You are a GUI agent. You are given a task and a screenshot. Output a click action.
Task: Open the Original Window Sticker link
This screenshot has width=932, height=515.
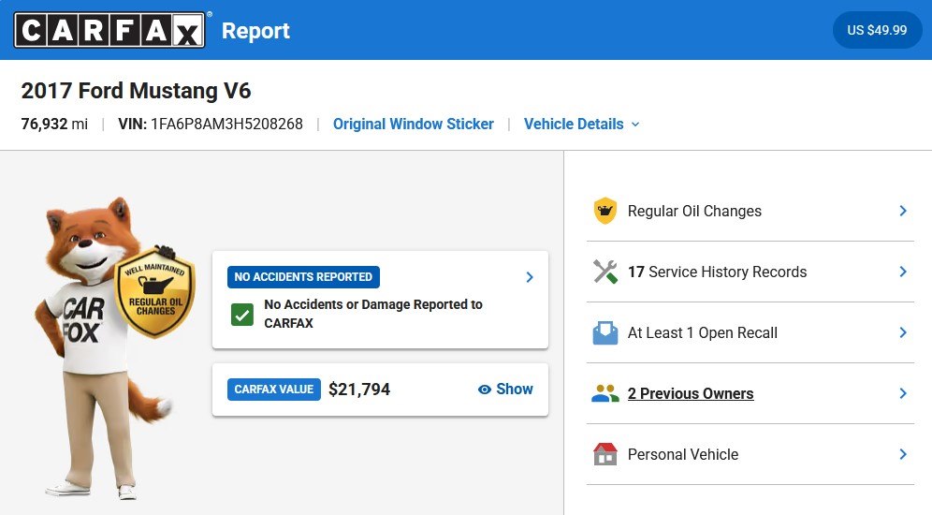(x=413, y=124)
